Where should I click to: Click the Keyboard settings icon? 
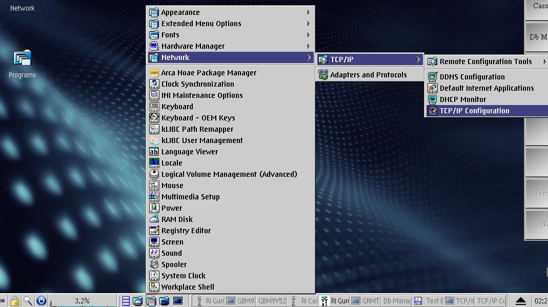154,107
